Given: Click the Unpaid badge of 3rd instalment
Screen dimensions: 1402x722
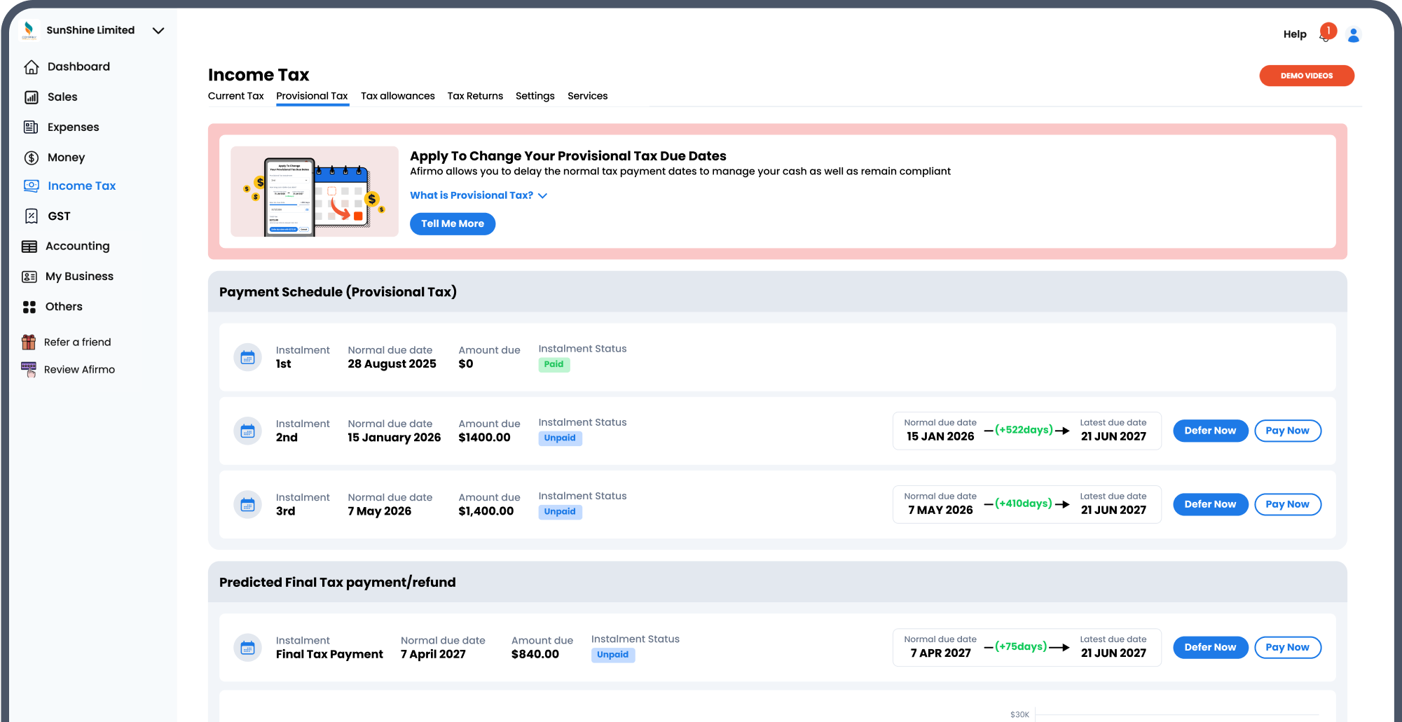Looking at the screenshot, I should tap(560, 511).
